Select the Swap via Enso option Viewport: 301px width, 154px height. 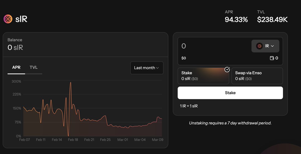(x=257, y=76)
